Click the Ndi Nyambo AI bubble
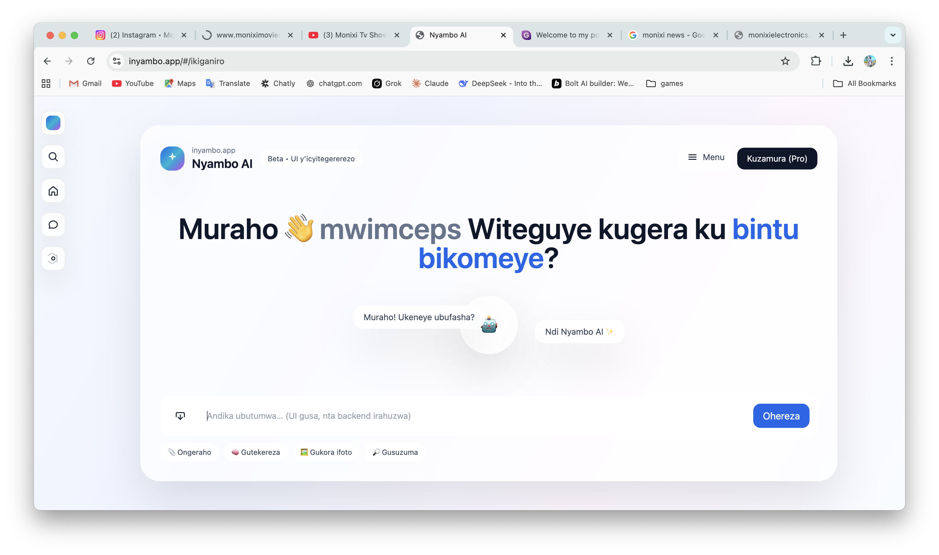939x555 pixels. point(579,332)
